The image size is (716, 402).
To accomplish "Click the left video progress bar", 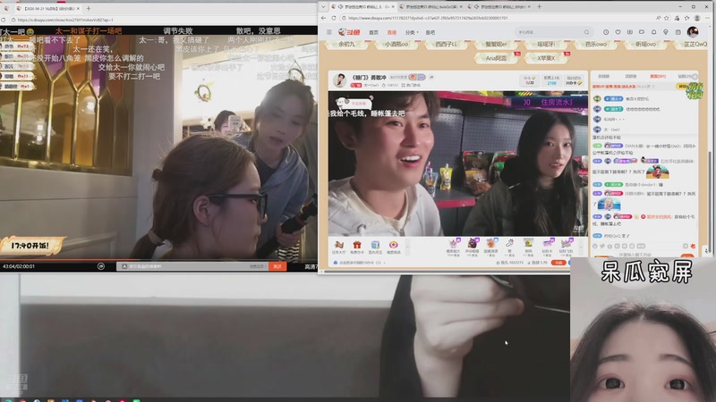I will pyautogui.click(x=158, y=260).
